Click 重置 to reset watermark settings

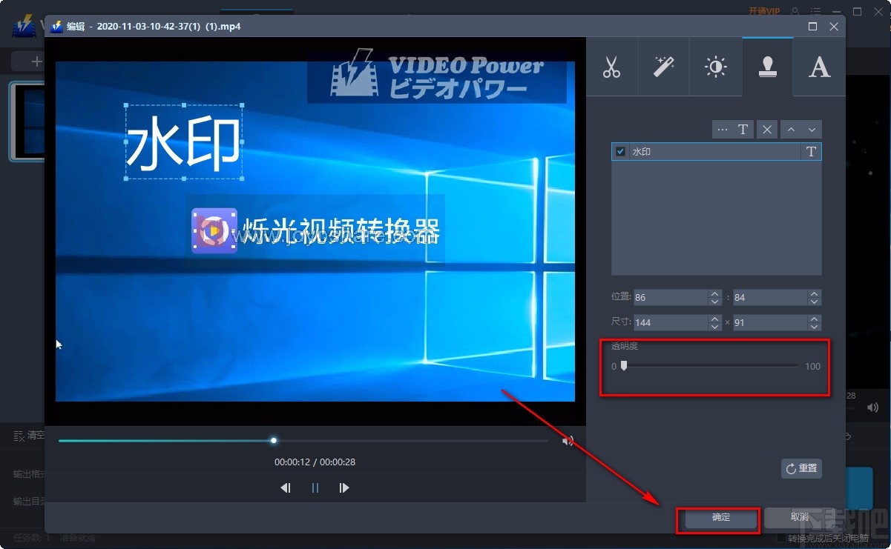pos(800,468)
